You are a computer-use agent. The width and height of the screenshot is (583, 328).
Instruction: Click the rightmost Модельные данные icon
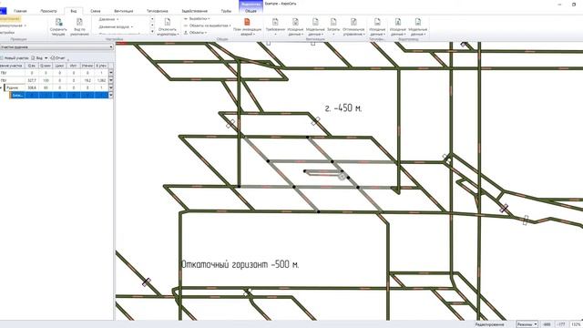click(418, 22)
